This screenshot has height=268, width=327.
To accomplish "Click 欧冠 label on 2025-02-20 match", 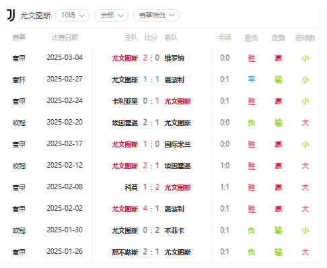I will [x=19, y=123].
